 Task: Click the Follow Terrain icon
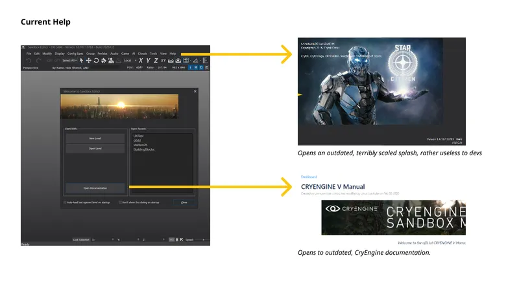[x=171, y=60]
